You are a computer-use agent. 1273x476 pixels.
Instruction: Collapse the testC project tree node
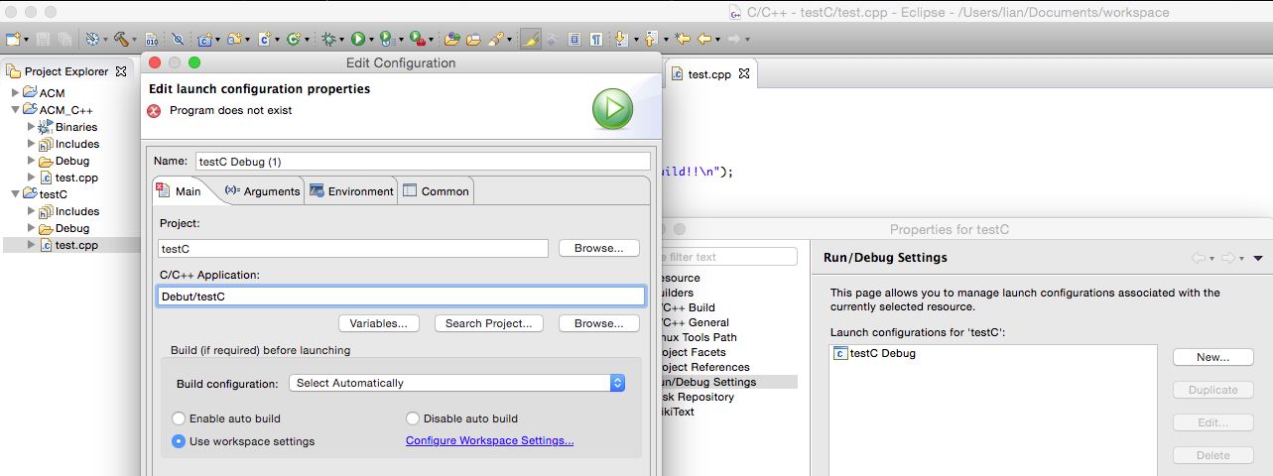[15, 194]
